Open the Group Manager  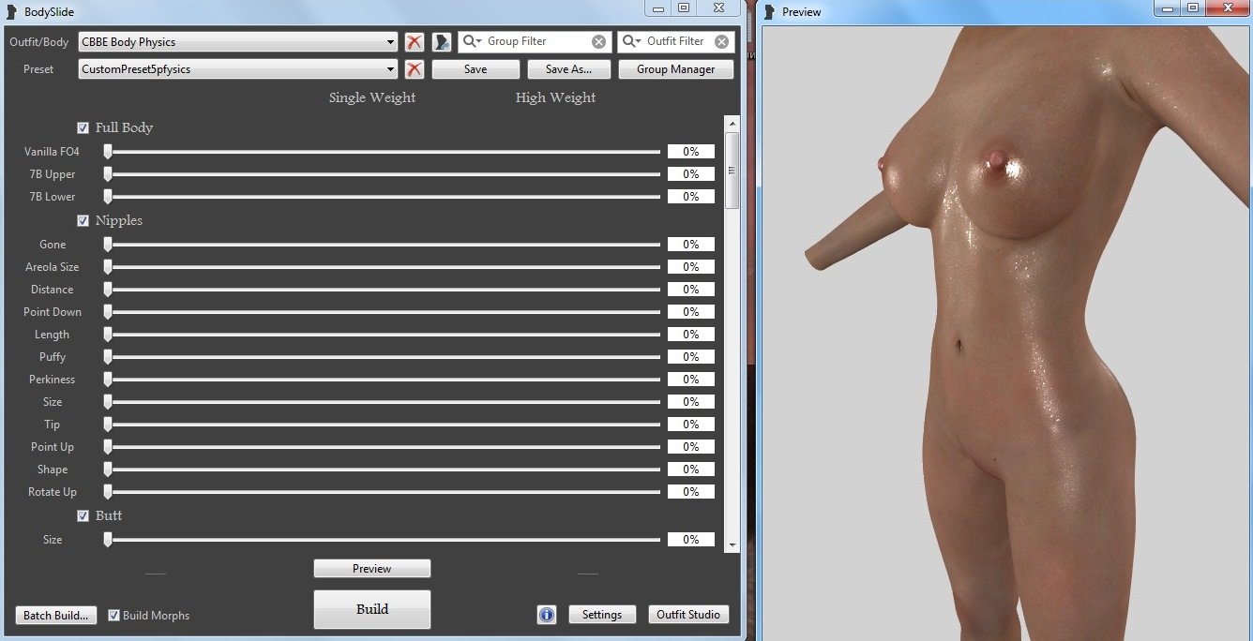[675, 69]
